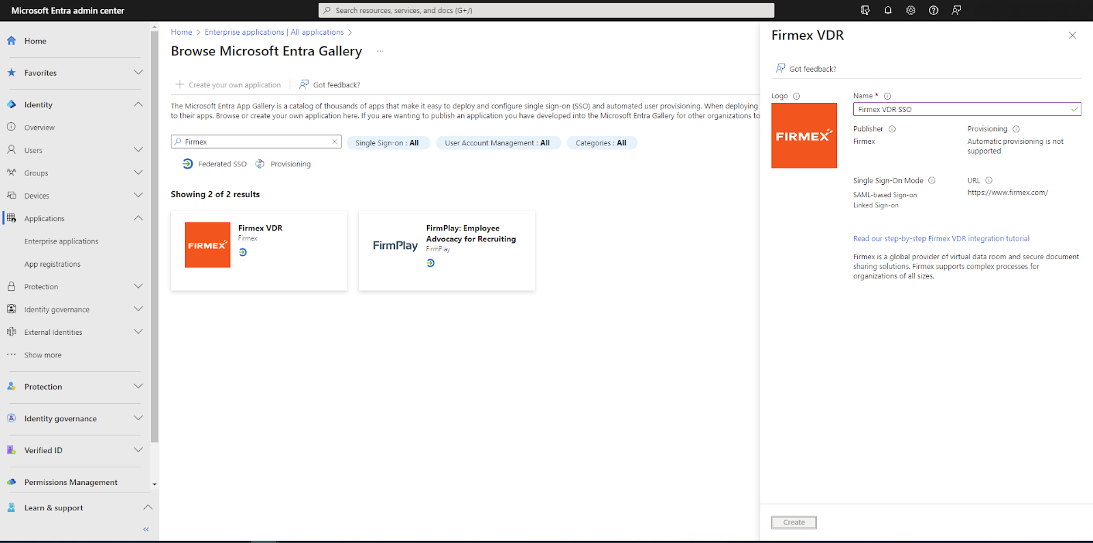Expand the Devices chevron

click(x=138, y=195)
